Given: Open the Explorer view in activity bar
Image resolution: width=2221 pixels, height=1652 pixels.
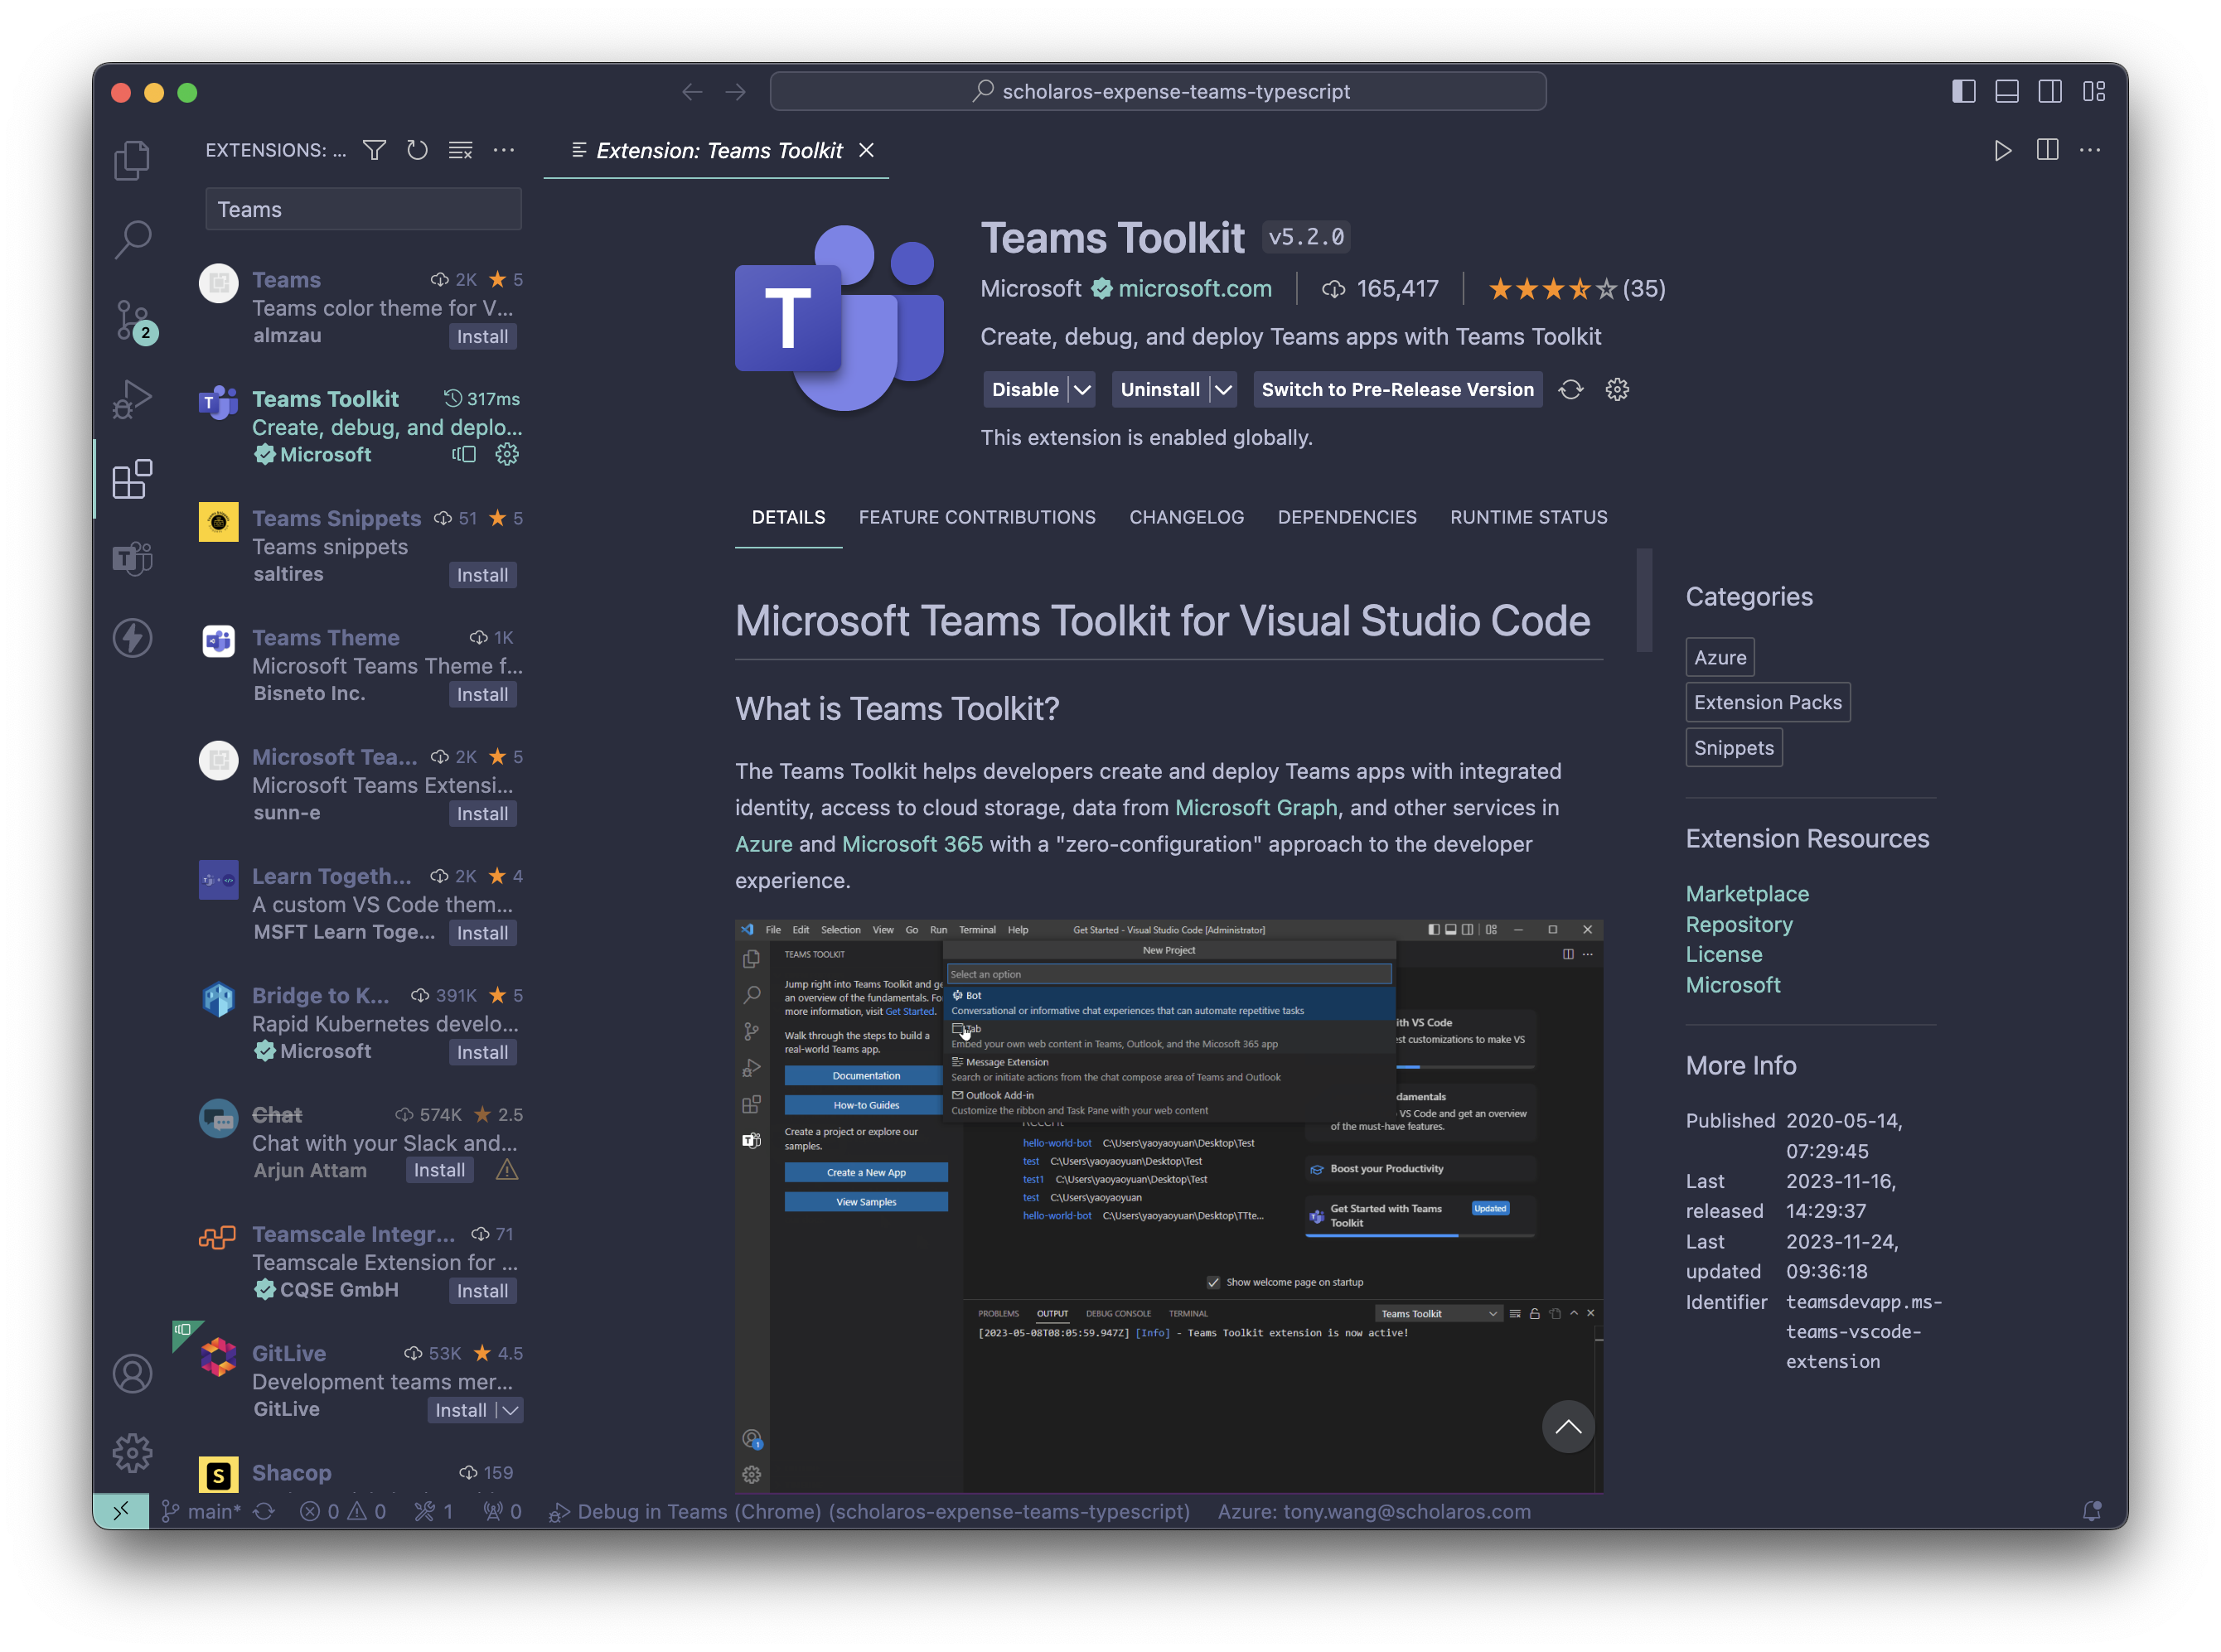Looking at the screenshot, I should pyautogui.click(x=132, y=160).
